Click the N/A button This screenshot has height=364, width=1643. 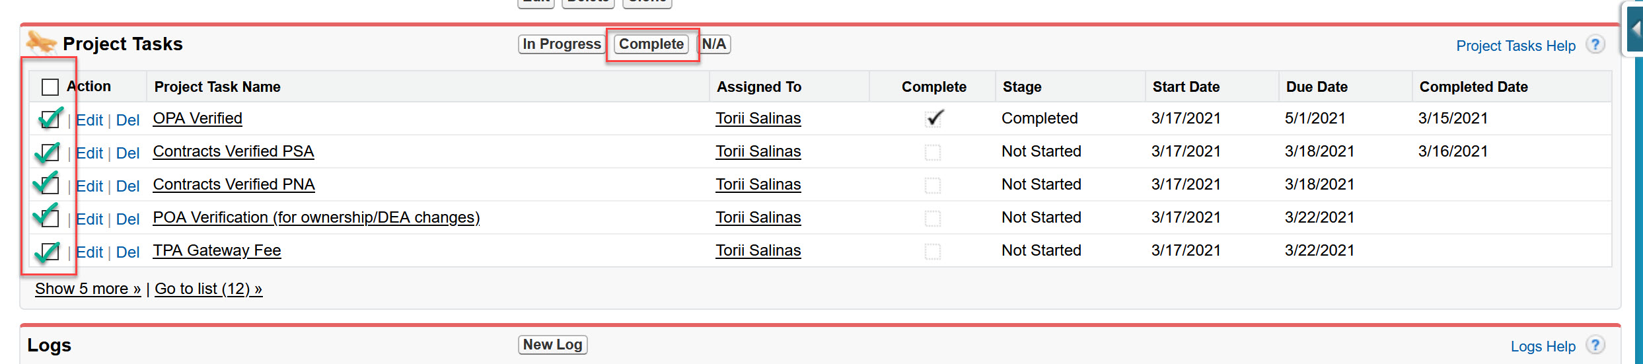[x=714, y=44]
